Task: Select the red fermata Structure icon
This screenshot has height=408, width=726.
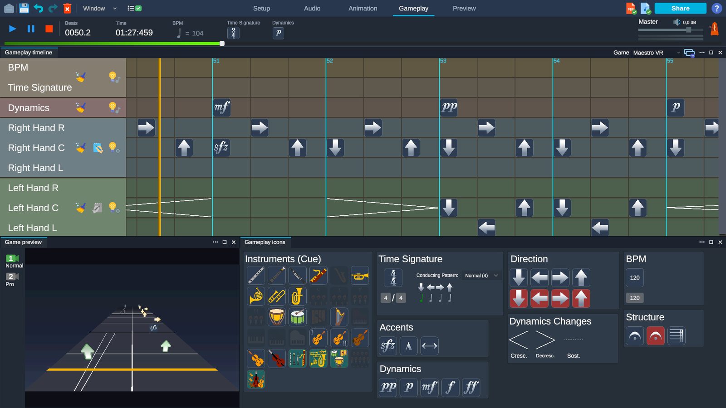Action: (x=656, y=336)
